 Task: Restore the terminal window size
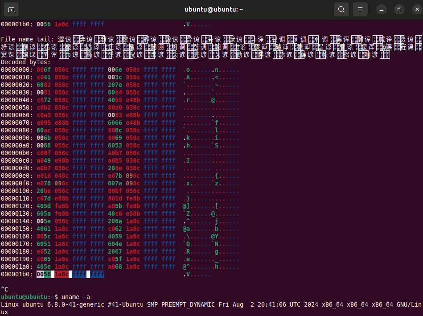click(399, 9)
